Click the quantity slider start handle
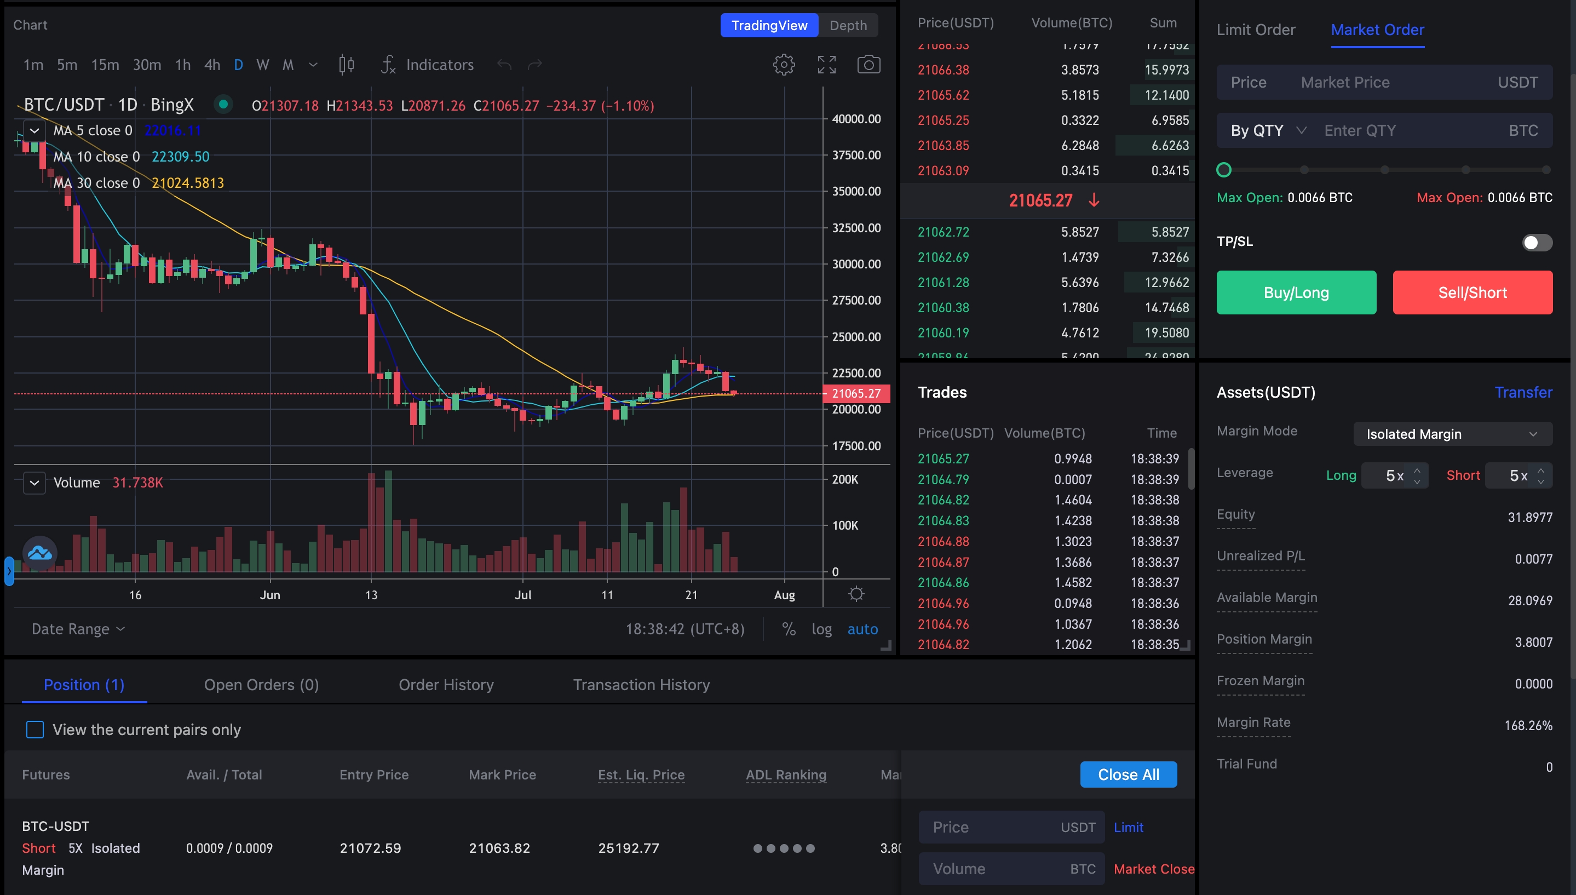 [1223, 170]
